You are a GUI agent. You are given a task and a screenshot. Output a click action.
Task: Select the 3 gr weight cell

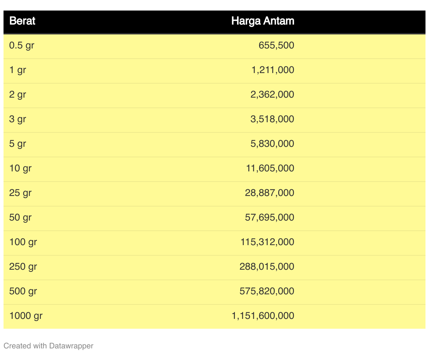(18, 119)
